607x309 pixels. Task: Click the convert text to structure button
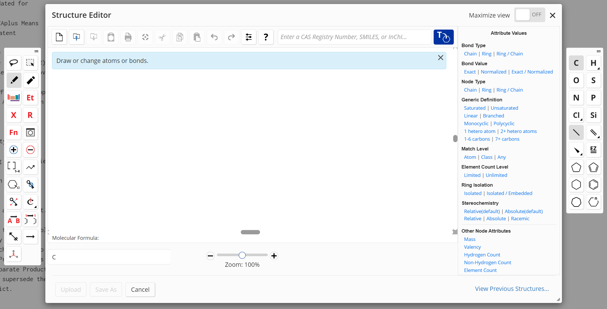(x=444, y=37)
